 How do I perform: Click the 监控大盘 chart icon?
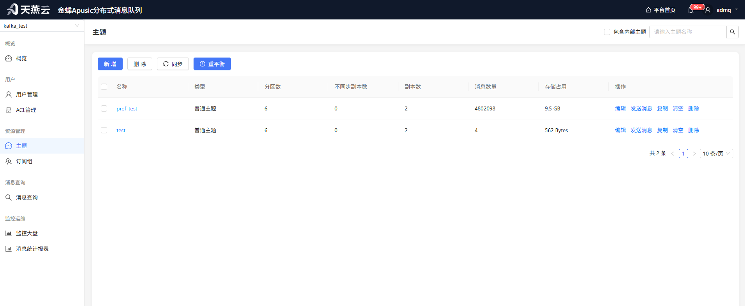pyautogui.click(x=9, y=233)
